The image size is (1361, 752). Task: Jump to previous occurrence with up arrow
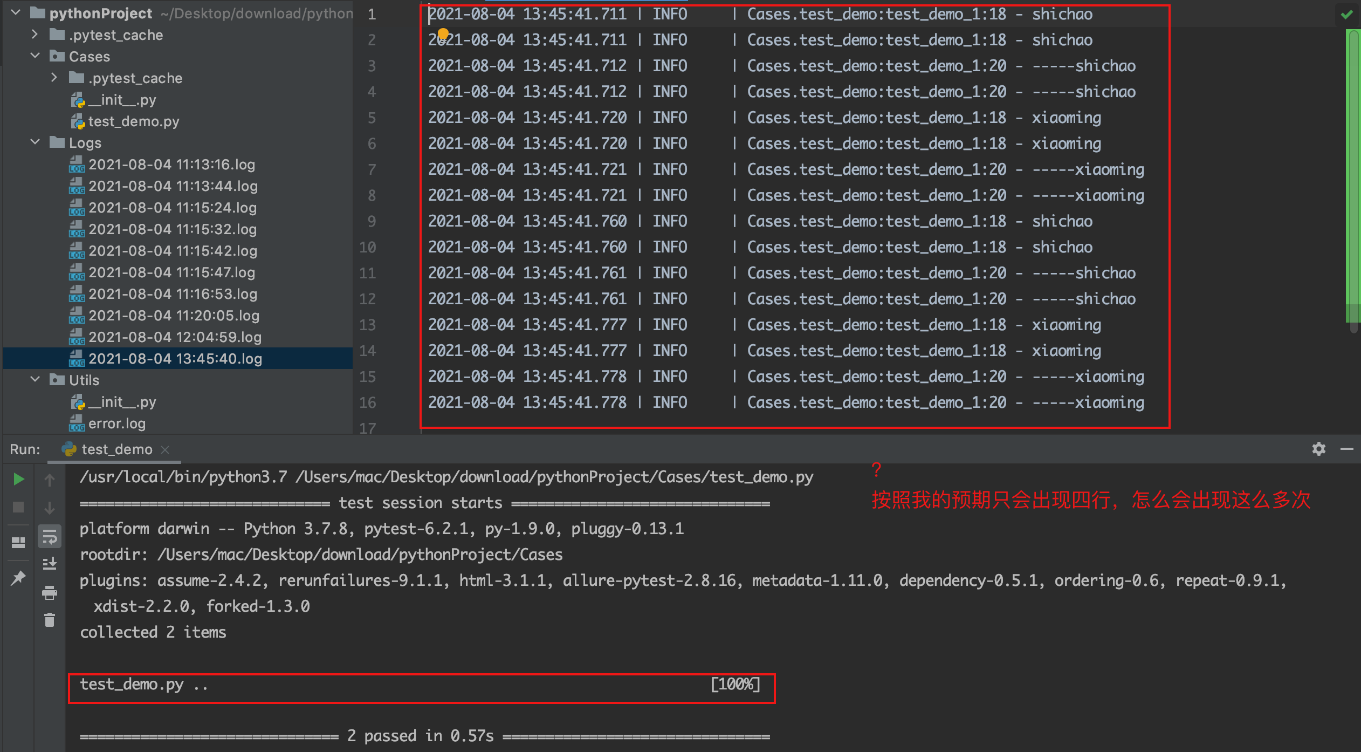pyautogui.click(x=50, y=479)
